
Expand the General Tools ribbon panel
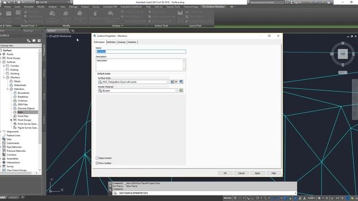(29, 26)
